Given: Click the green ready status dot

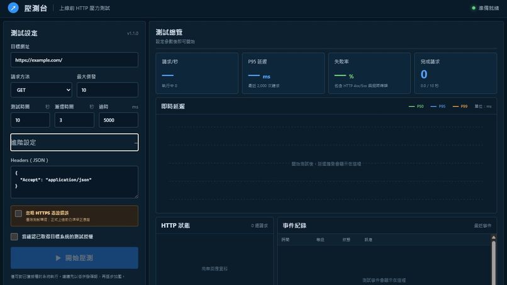Looking at the screenshot, I should pos(474,8).
